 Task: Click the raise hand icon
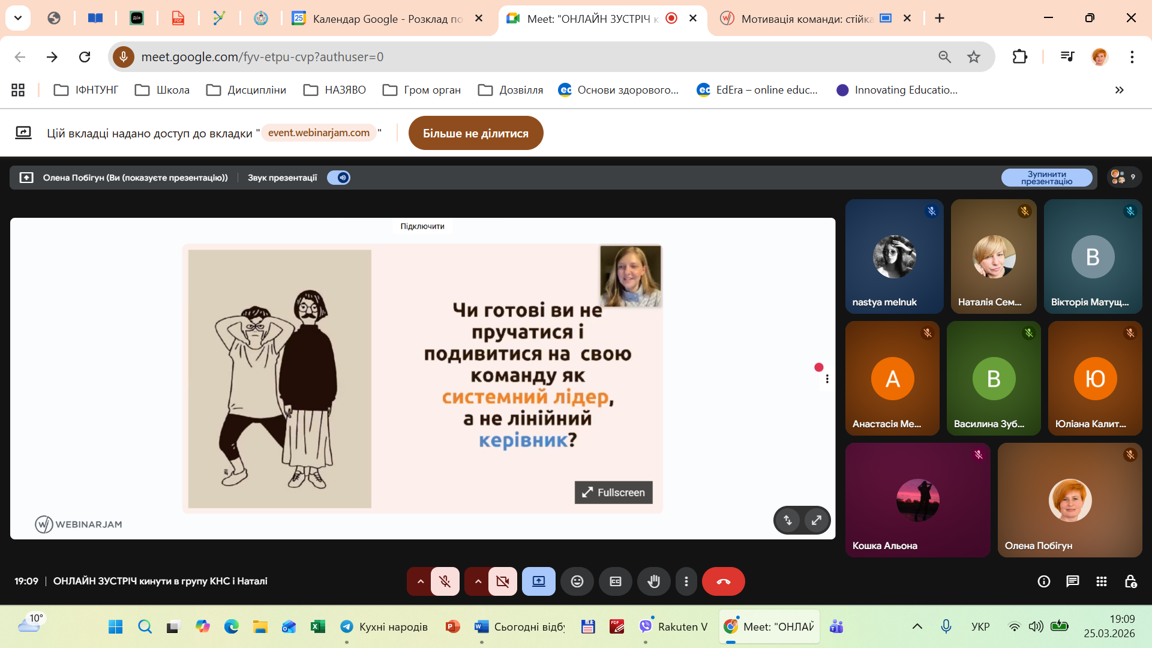pos(653,581)
